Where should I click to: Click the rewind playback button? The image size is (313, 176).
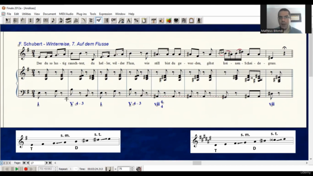tap(7, 169)
